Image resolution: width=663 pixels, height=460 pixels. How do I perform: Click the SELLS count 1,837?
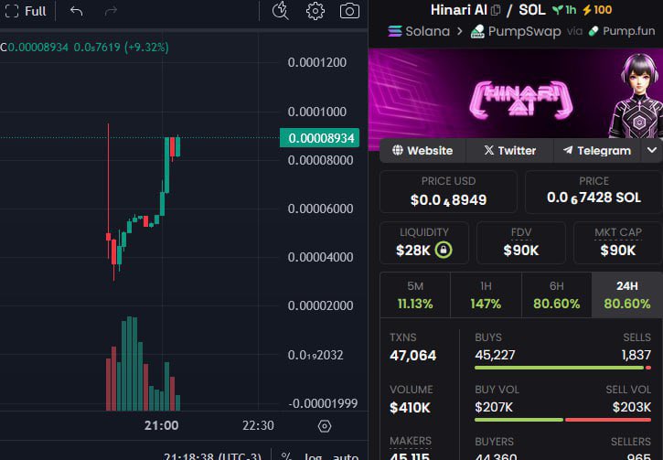click(636, 355)
